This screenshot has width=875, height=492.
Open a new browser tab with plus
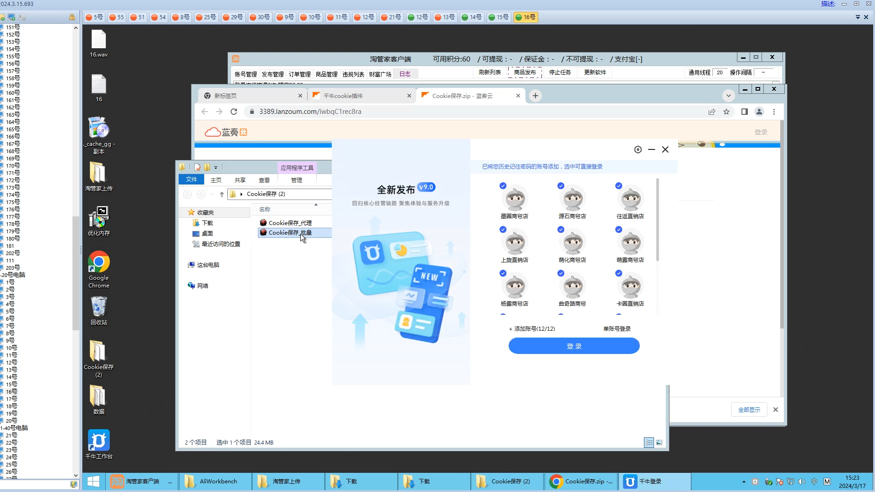tap(535, 96)
